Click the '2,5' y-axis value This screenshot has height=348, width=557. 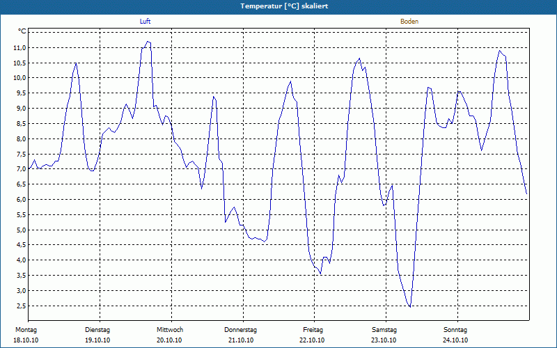[21, 306]
